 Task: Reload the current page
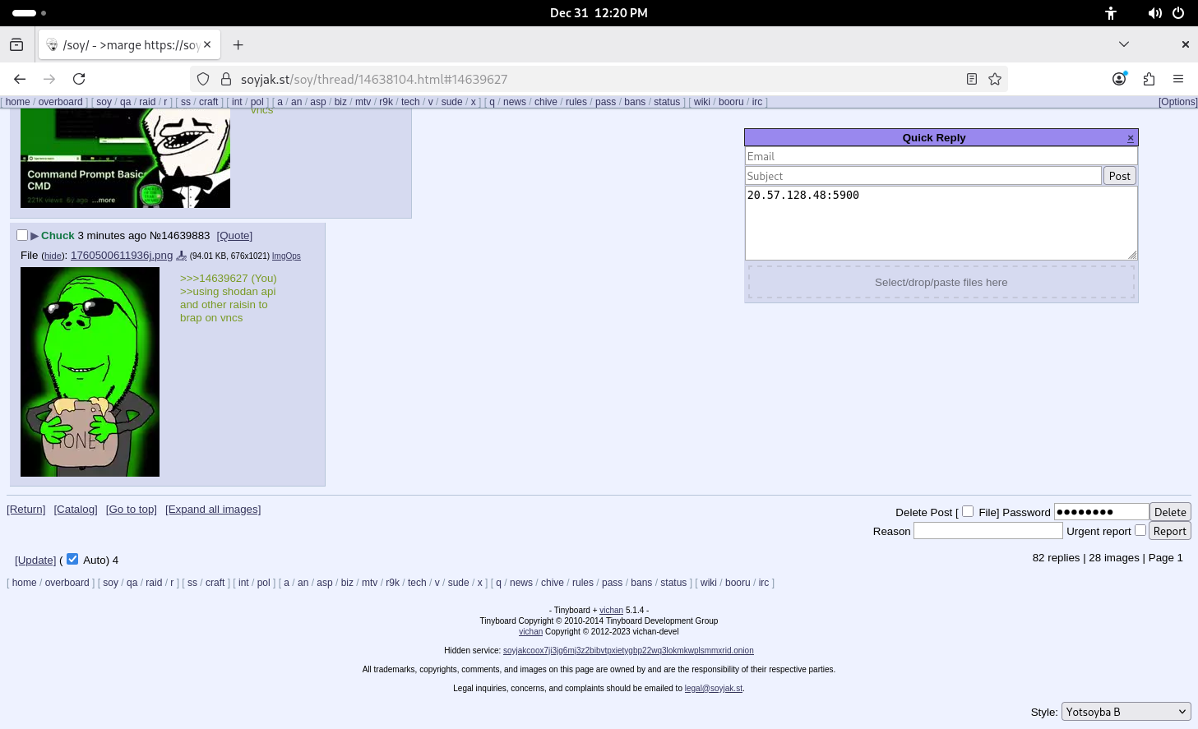79,79
